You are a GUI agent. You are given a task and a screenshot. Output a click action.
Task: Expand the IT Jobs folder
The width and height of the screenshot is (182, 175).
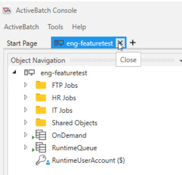26,110
